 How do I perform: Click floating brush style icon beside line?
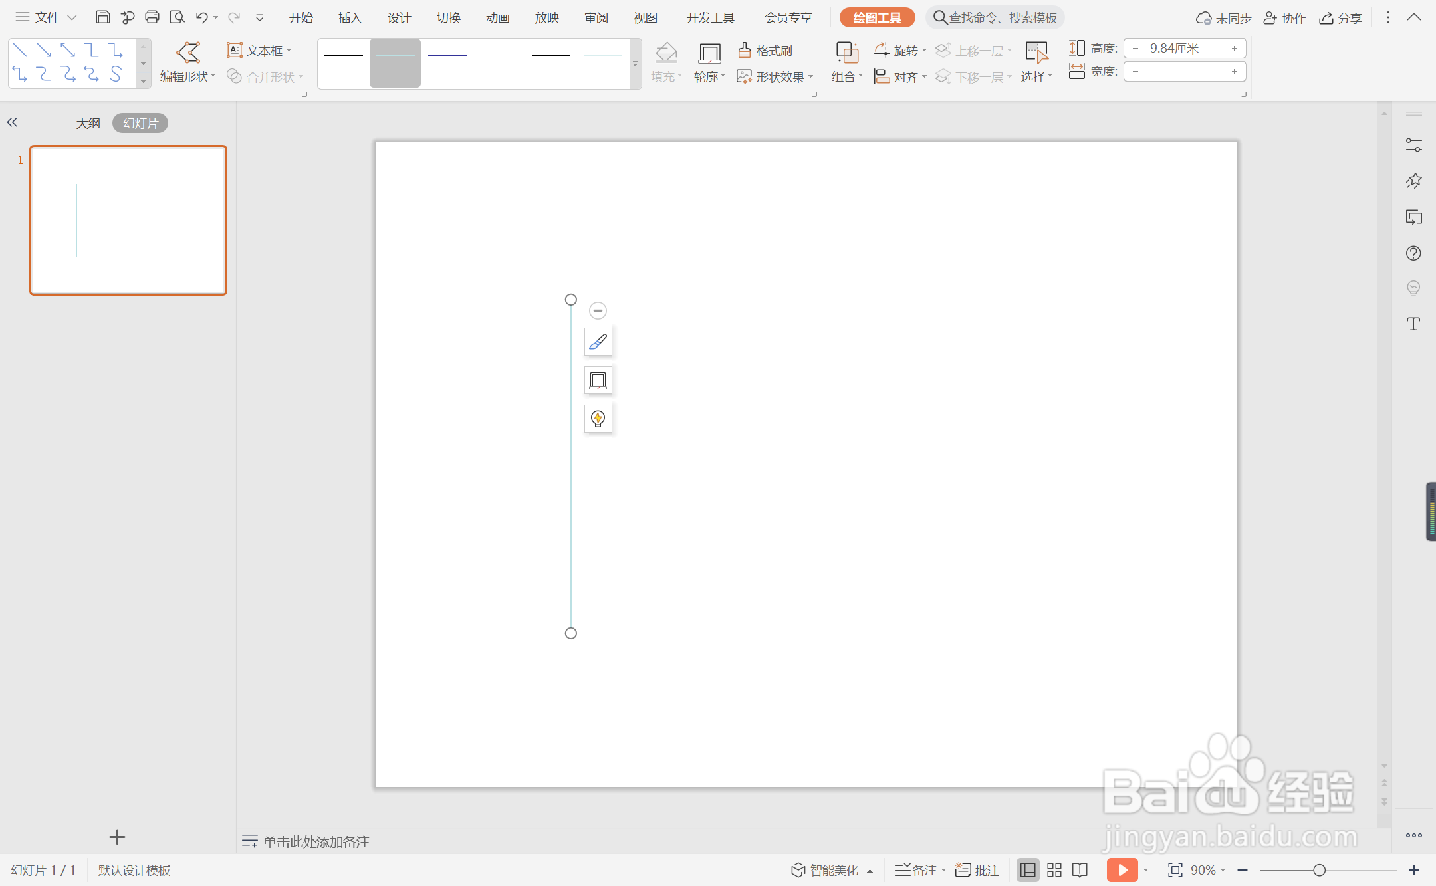pyautogui.click(x=598, y=342)
